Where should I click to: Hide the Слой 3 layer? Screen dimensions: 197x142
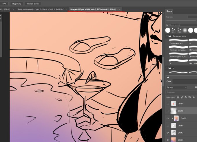point(168,133)
